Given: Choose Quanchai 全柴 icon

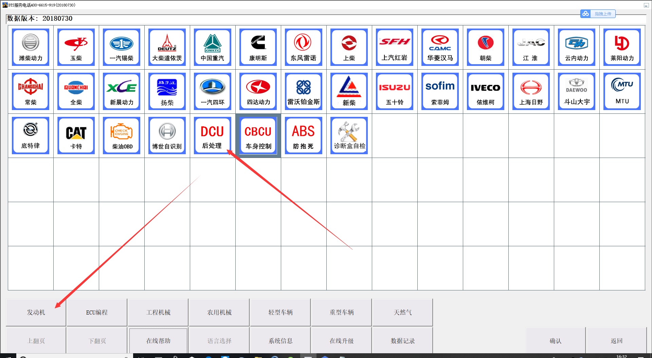Looking at the screenshot, I should (x=76, y=91).
